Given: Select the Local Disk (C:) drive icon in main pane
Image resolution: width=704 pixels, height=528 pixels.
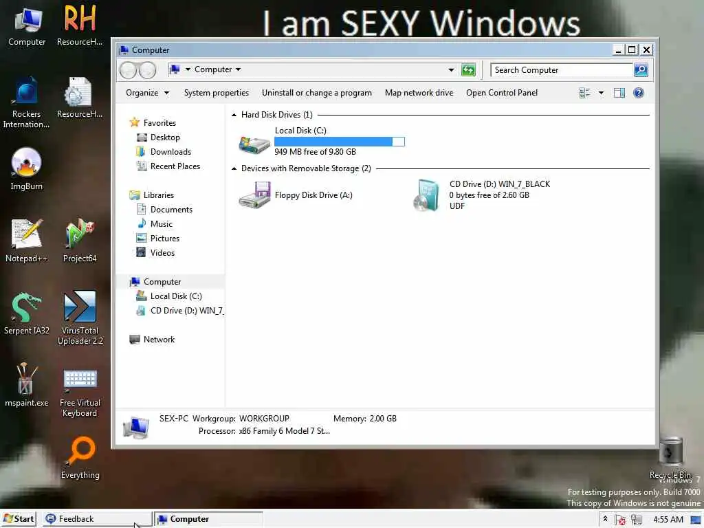Looking at the screenshot, I should point(254,144).
